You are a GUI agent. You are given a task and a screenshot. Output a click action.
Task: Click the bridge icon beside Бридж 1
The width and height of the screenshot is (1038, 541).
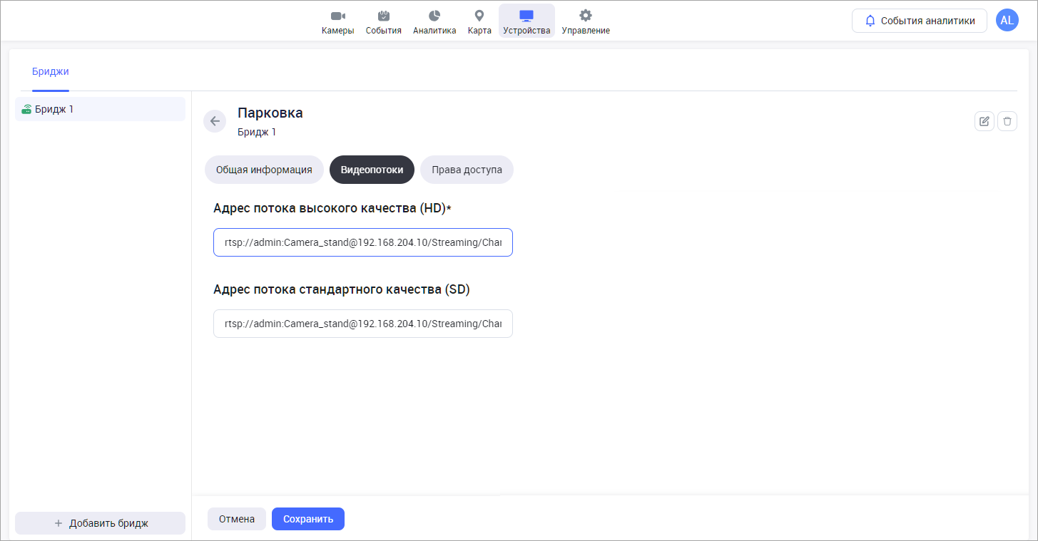coord(26,110)
